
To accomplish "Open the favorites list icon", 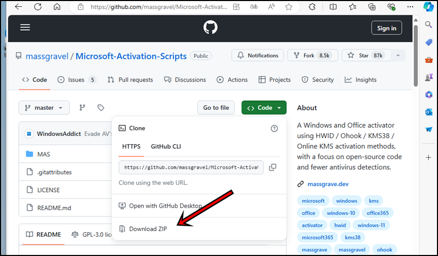I will pos(352,7).
